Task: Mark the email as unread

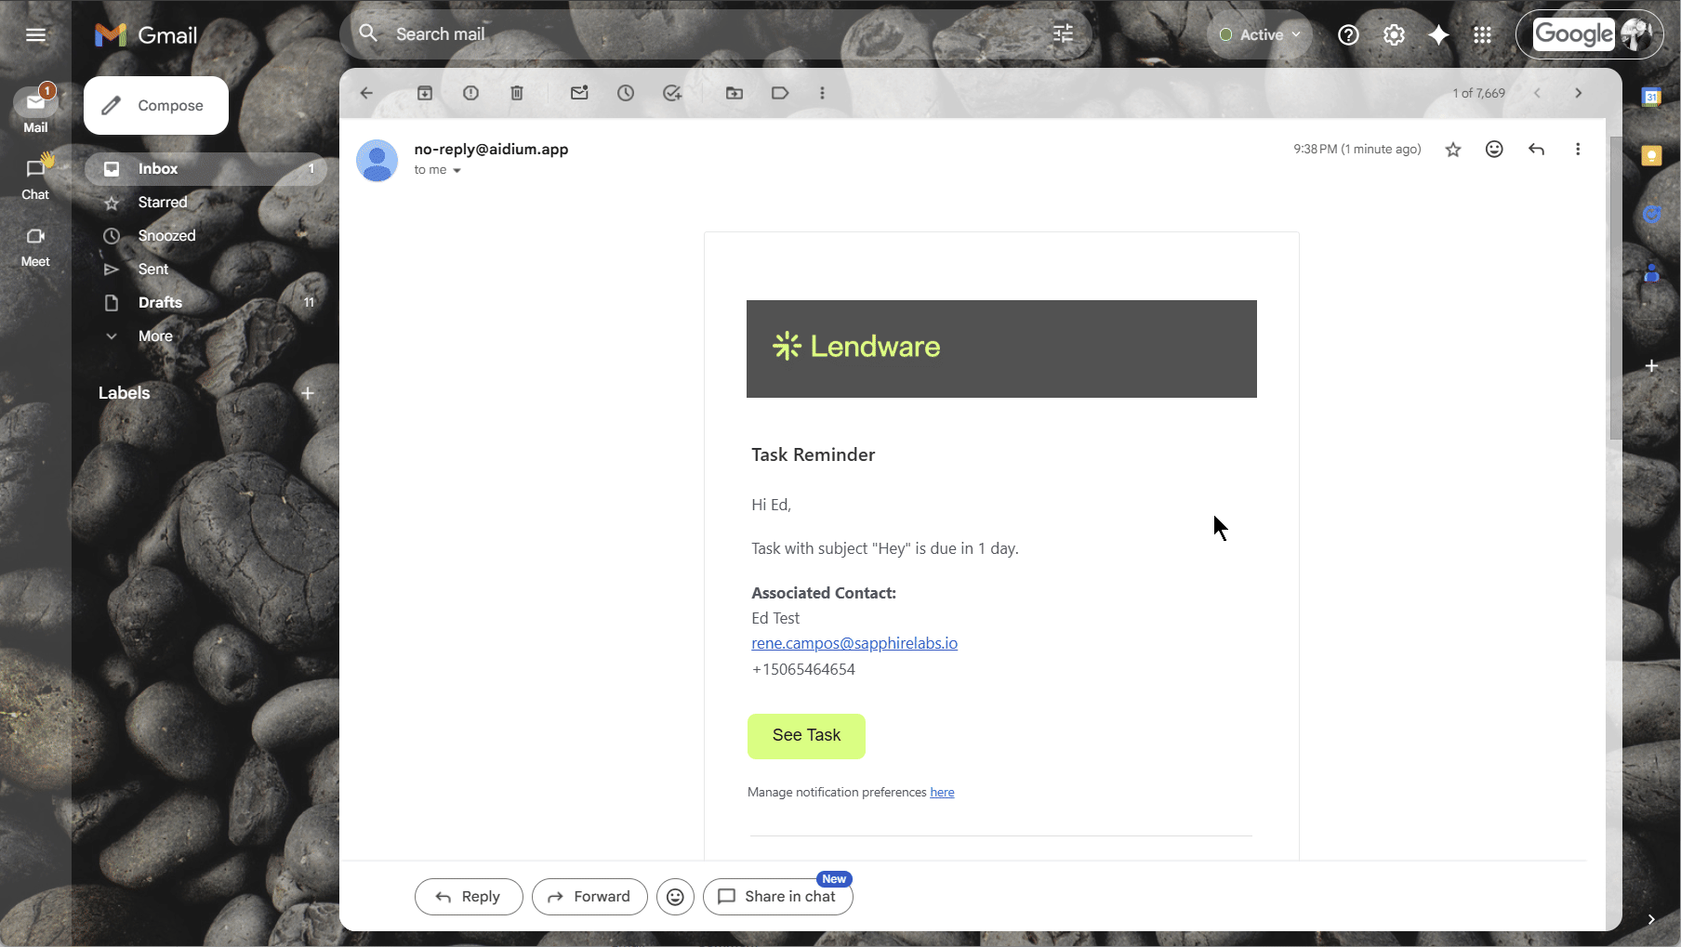Action: pos(579,93)
